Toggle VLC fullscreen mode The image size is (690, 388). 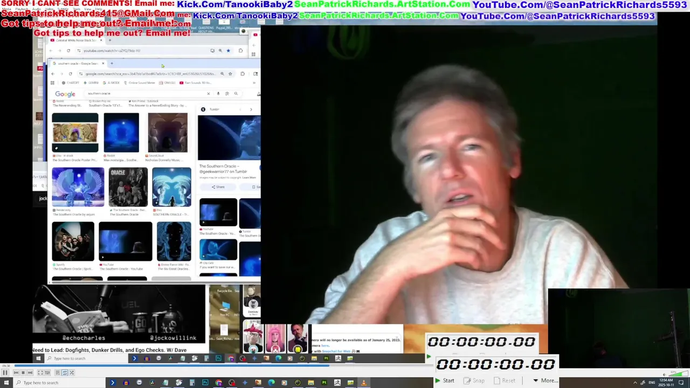coord(40,372)
